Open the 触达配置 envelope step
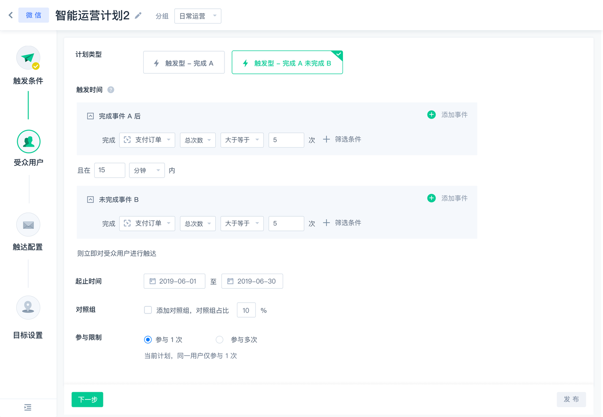The width and height of the screenshot is (603, 417). click(x=28, y=225)
